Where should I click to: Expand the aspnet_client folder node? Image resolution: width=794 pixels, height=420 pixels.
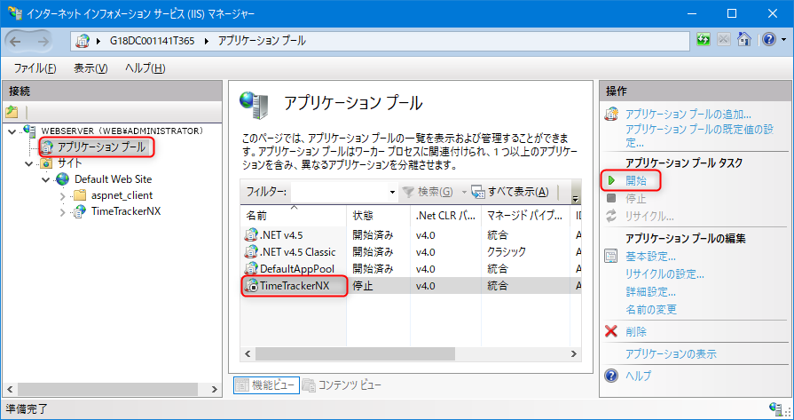click(x=63, y=196)
